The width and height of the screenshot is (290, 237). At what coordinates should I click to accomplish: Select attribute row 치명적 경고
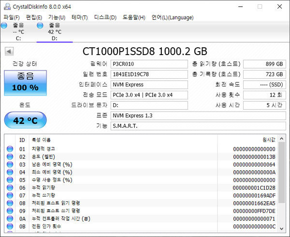141,149
